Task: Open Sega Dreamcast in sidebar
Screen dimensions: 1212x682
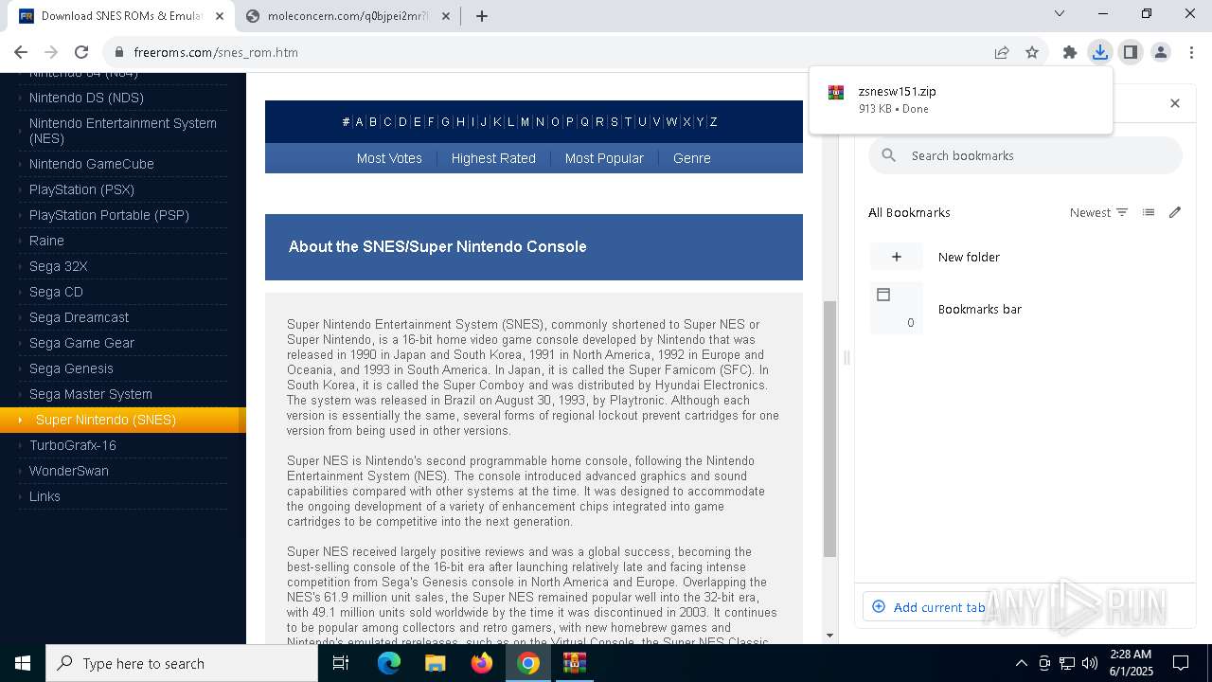Action: pos(79,317)
